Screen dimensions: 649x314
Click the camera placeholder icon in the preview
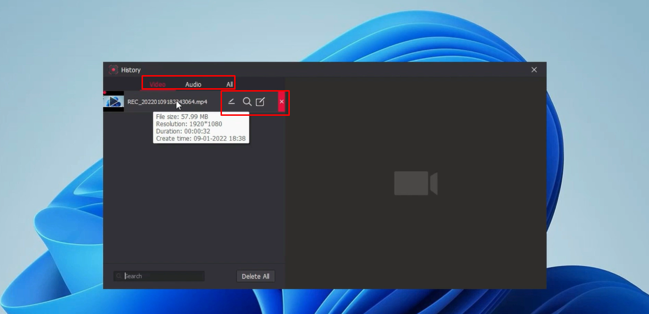click(415, 183)
